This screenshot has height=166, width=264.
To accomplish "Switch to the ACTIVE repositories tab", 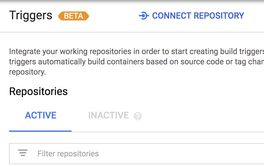I will [x=41, y=115].
